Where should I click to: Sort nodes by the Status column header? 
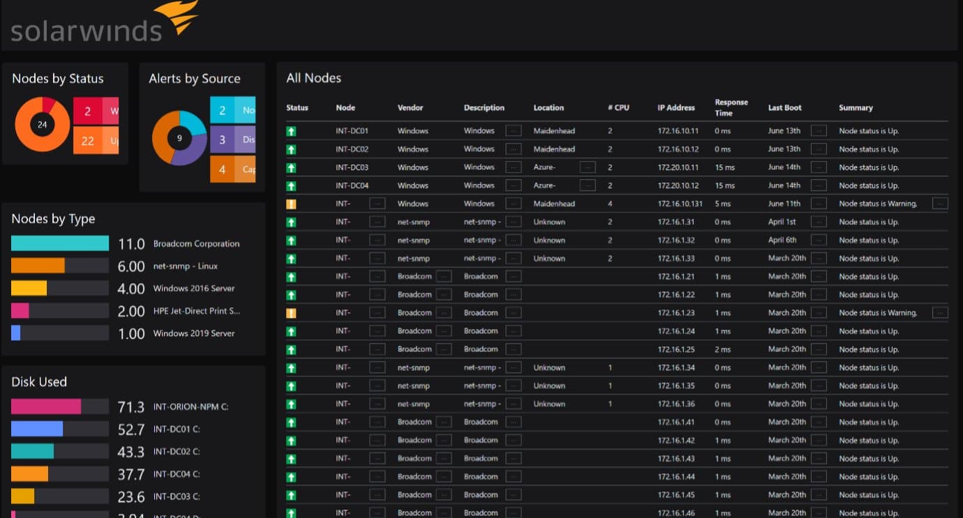click(297, 108)
